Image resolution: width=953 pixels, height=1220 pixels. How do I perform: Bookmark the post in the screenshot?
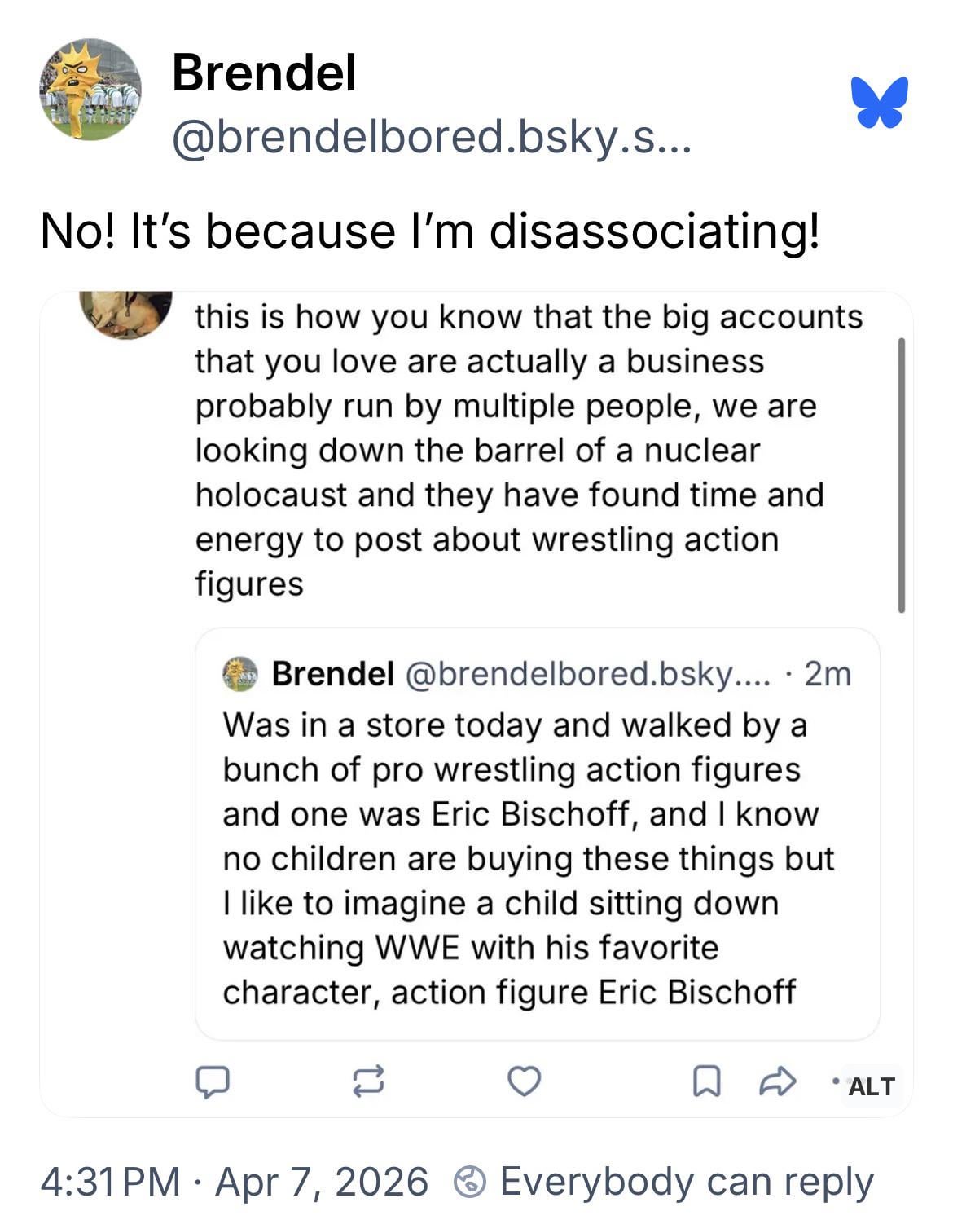705,1081
